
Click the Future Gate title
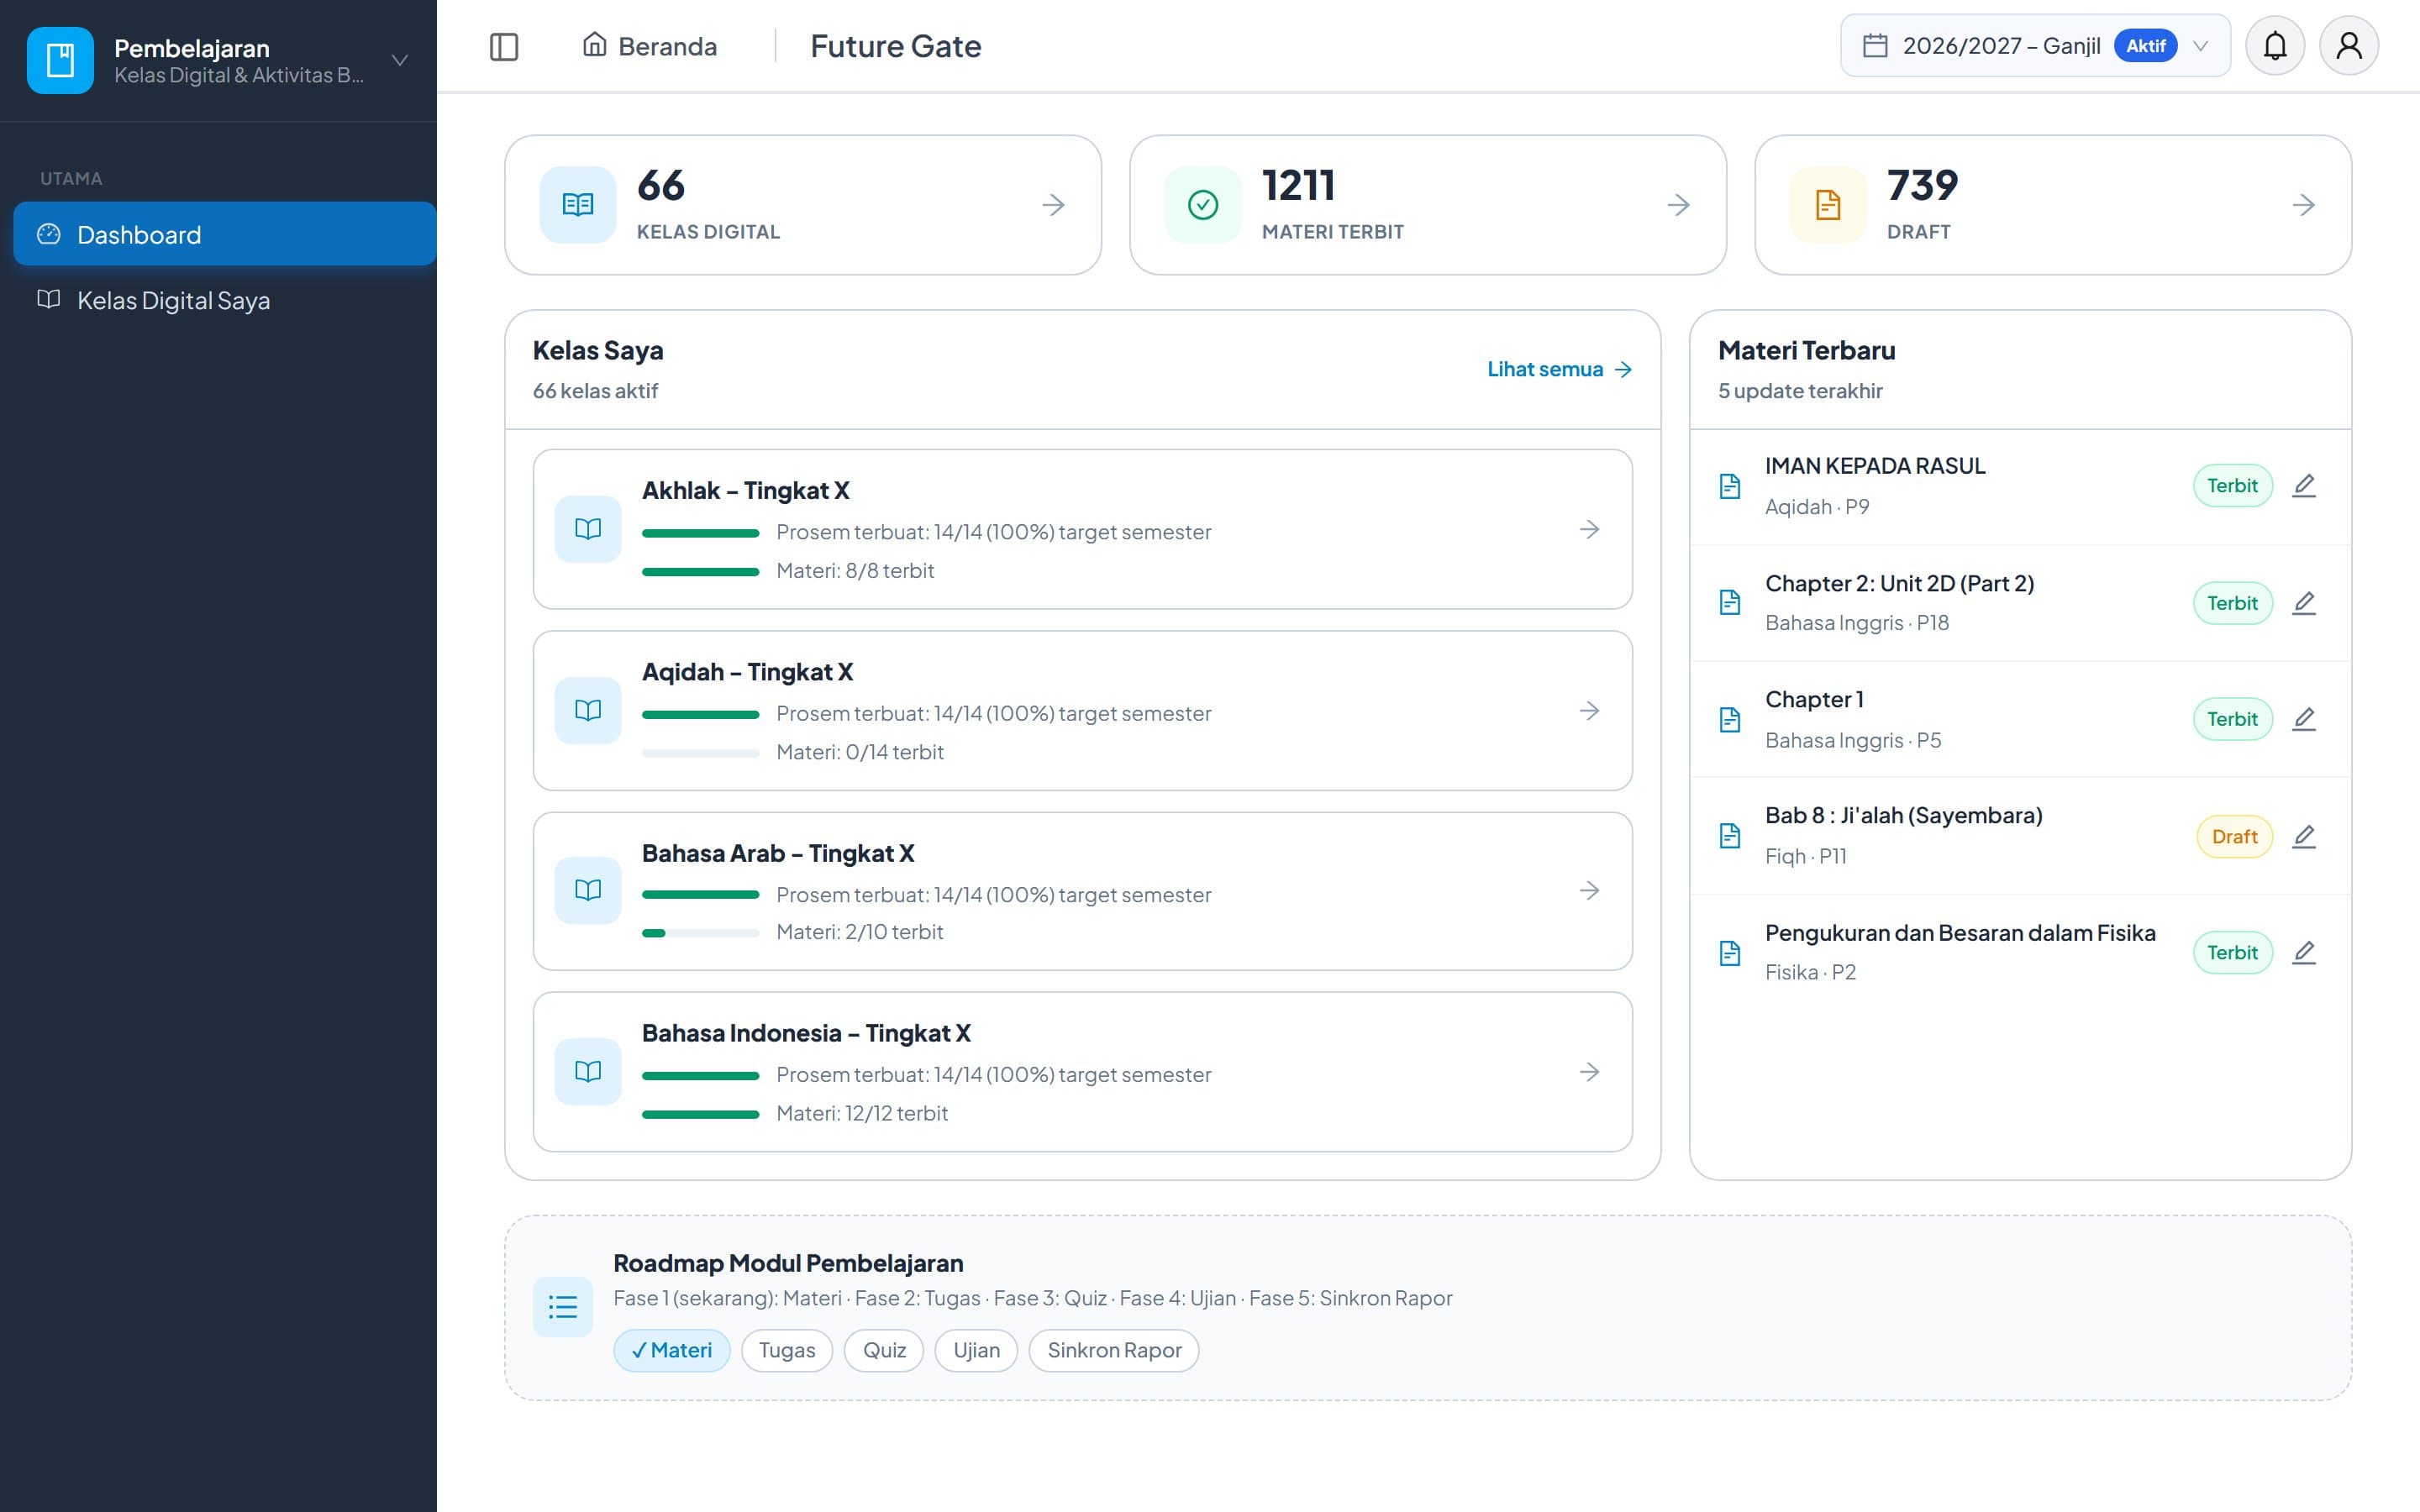pos(895,46)
